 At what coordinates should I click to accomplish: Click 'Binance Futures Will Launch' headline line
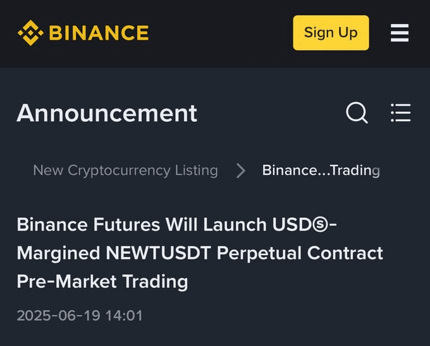(142, 225)
